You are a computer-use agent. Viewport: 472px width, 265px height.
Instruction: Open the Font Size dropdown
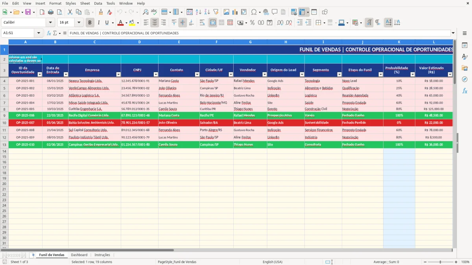pyautogui.click(x=79, y=23)
